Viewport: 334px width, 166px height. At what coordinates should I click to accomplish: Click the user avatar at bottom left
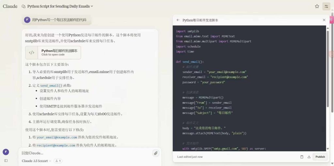(x=6, y=152)
